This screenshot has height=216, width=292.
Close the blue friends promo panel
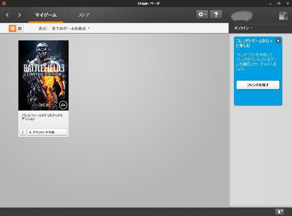[278, 40]
